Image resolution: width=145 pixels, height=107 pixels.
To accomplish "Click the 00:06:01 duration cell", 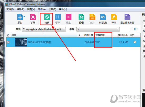I will [x=89, y=42].
